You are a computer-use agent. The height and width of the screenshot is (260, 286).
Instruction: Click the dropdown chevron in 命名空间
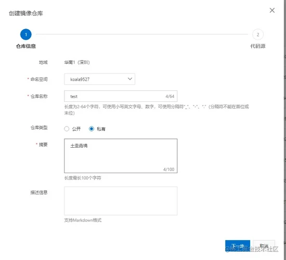point(130,79)
